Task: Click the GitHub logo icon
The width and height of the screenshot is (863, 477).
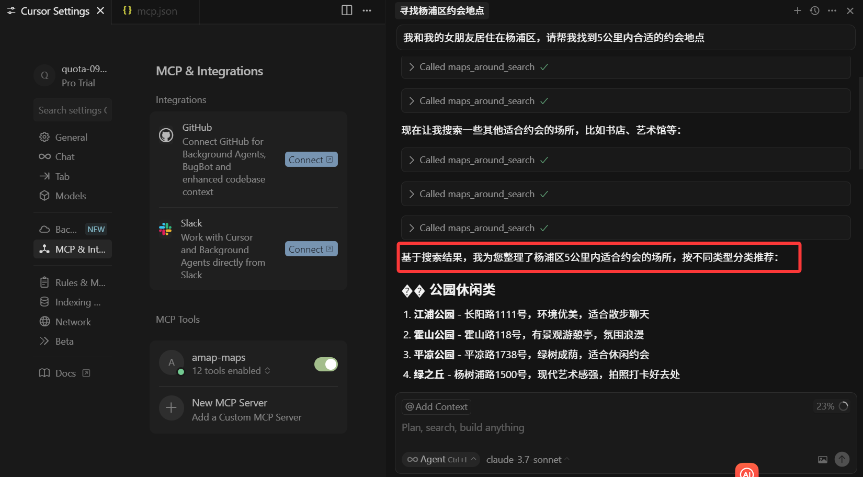Action: pos(166,135)
